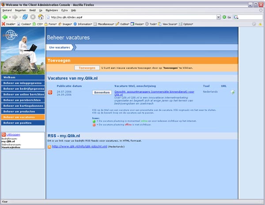Click the browser Back arrow button
The height and width of the screenshot is (205, 265).
pos(5,17)
